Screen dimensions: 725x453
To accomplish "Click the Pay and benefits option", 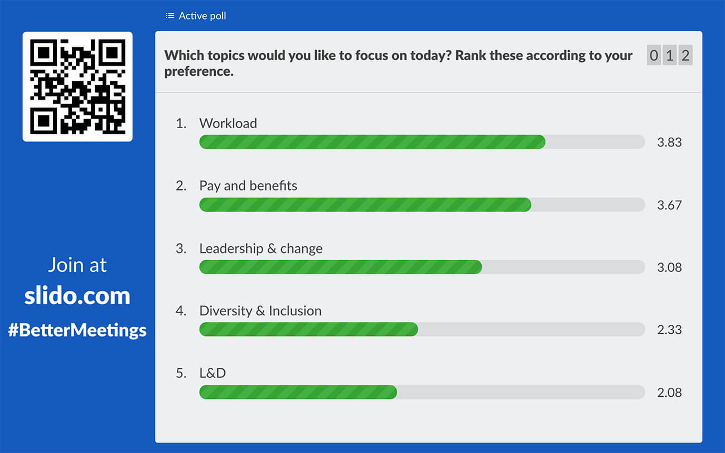I will (x=248, y=186).
